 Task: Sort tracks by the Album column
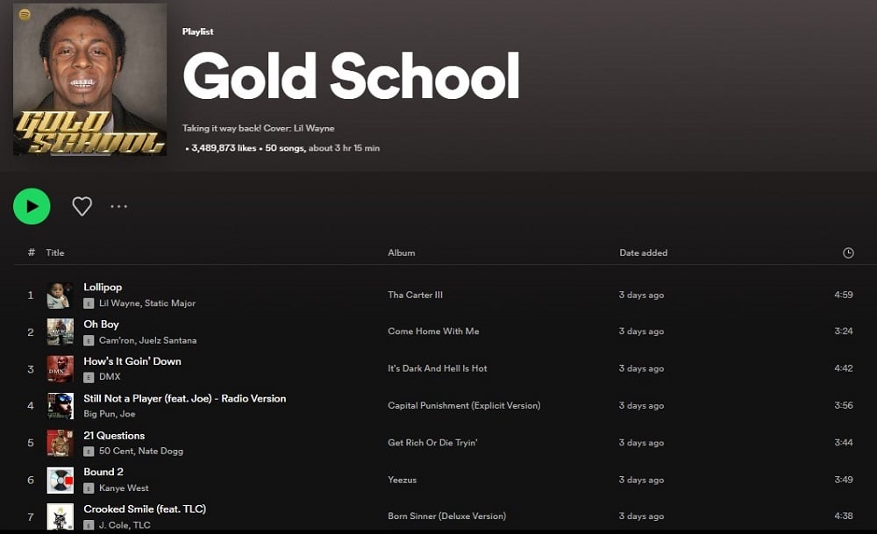(x=402, y=253)
